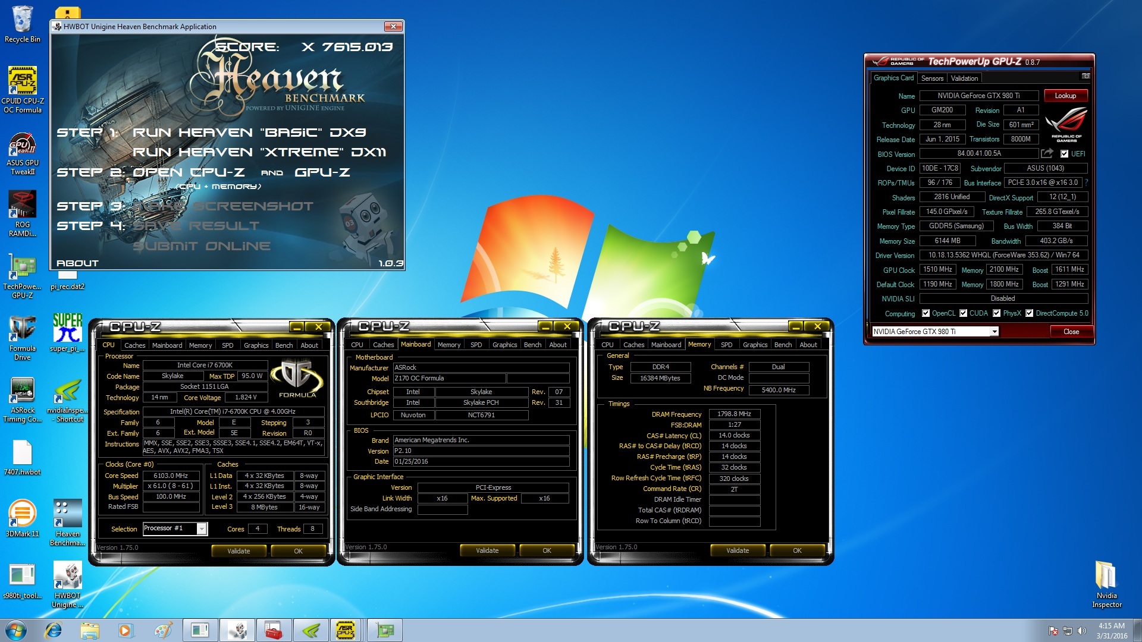
Task: Open the GPU selection dropdown in GPU-Z
Action: point(994,332)
